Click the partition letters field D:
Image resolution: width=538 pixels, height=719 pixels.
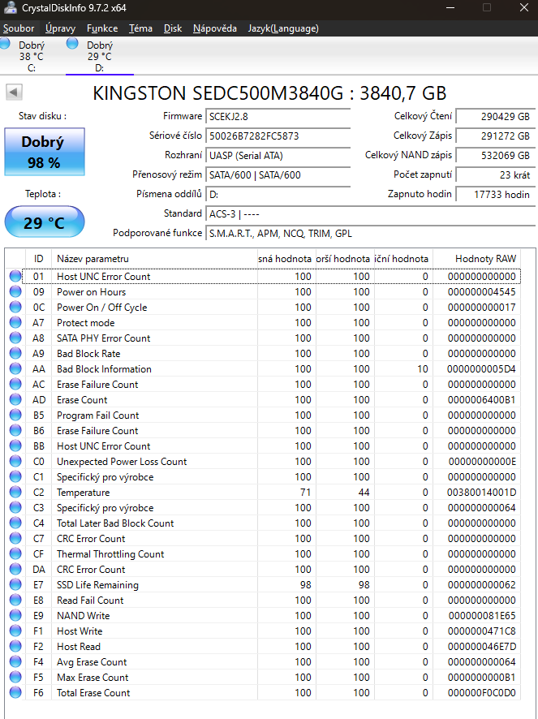click(278, 195)
